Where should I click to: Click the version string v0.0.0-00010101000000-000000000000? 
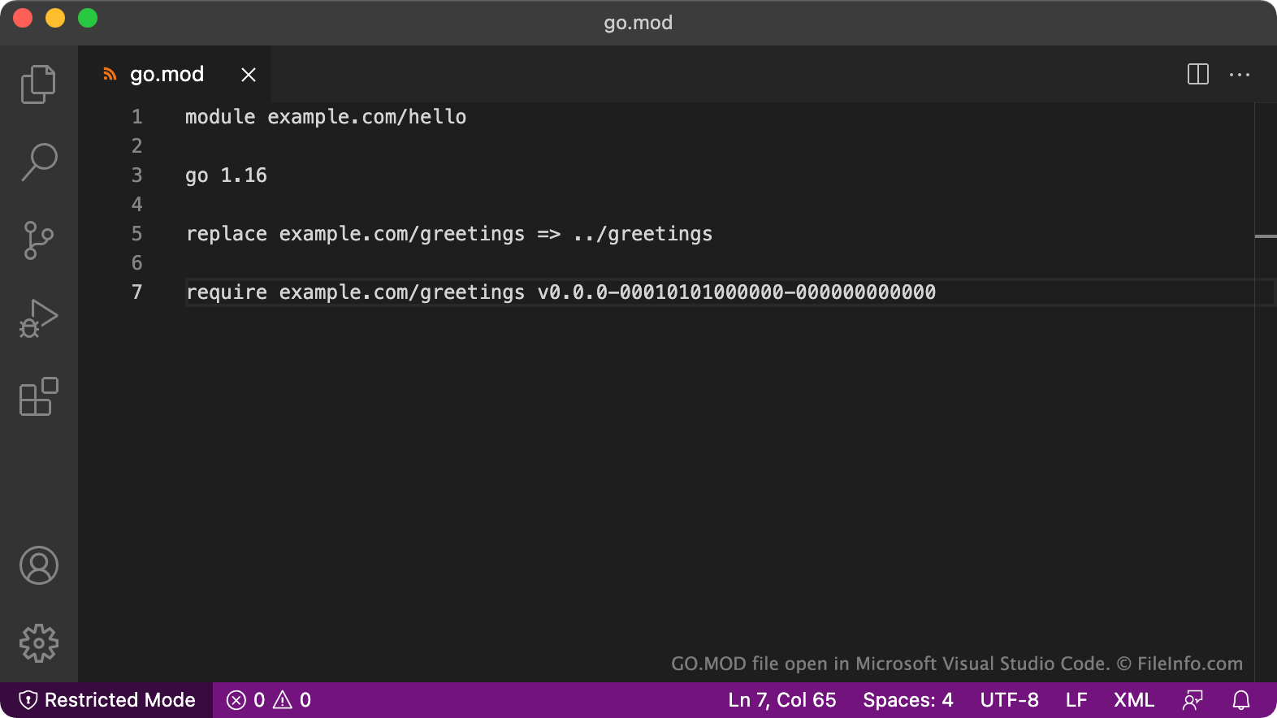coord(737,292)
